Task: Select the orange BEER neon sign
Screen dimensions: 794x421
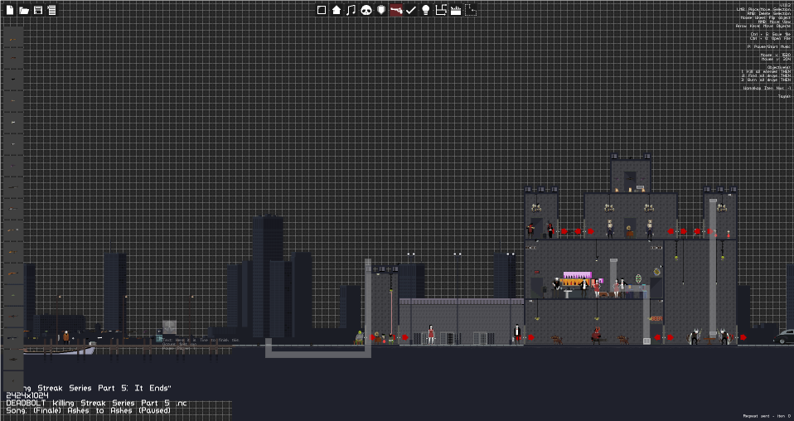Action: tap(656, 319)
